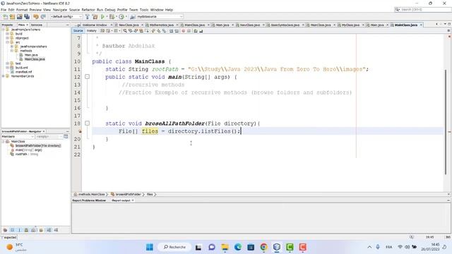Click the editor vertical scrollbar
Viewport: 452px width, 254px height.
pos(446,122)
